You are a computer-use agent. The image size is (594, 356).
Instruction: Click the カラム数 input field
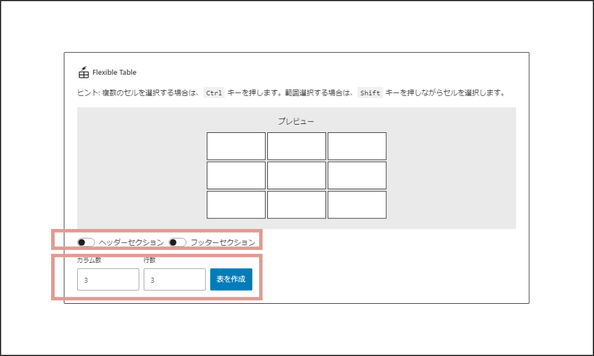(108, 279)
